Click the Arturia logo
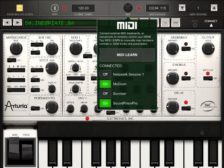The width and height of the screenshot is (224, 168). tap(16, 106)
